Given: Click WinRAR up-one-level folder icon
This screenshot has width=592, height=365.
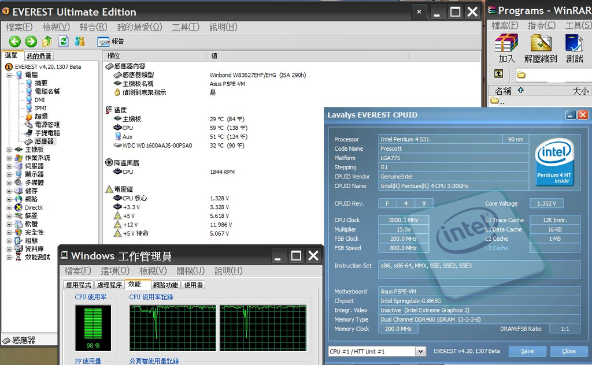Looking at the screenshot, I should tap(498, 74).
